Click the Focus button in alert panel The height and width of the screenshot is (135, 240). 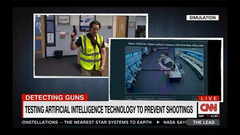tap(129, 98)
